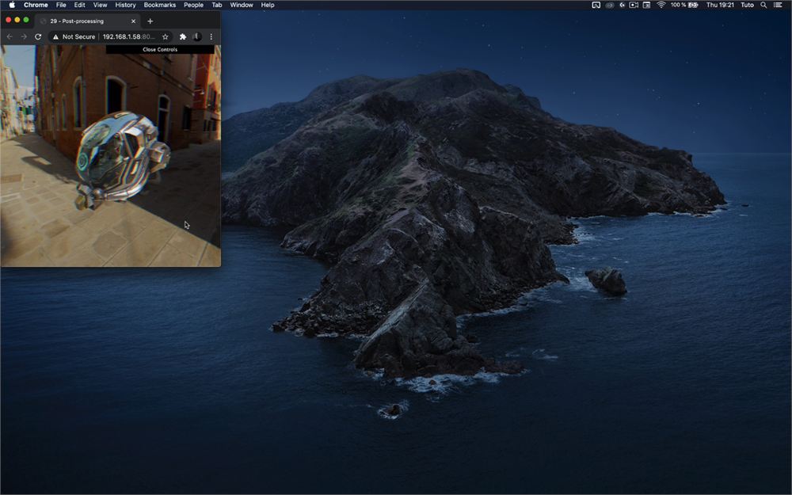The image size is (792, 495).
Task: Open the AirPlay display menu icon
Action: tap(596, 5)
